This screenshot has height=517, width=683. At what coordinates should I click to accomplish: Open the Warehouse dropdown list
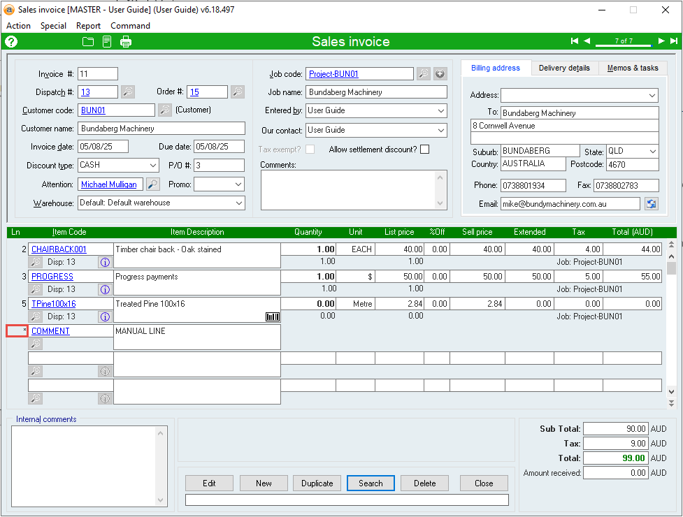tap(238, 203)
